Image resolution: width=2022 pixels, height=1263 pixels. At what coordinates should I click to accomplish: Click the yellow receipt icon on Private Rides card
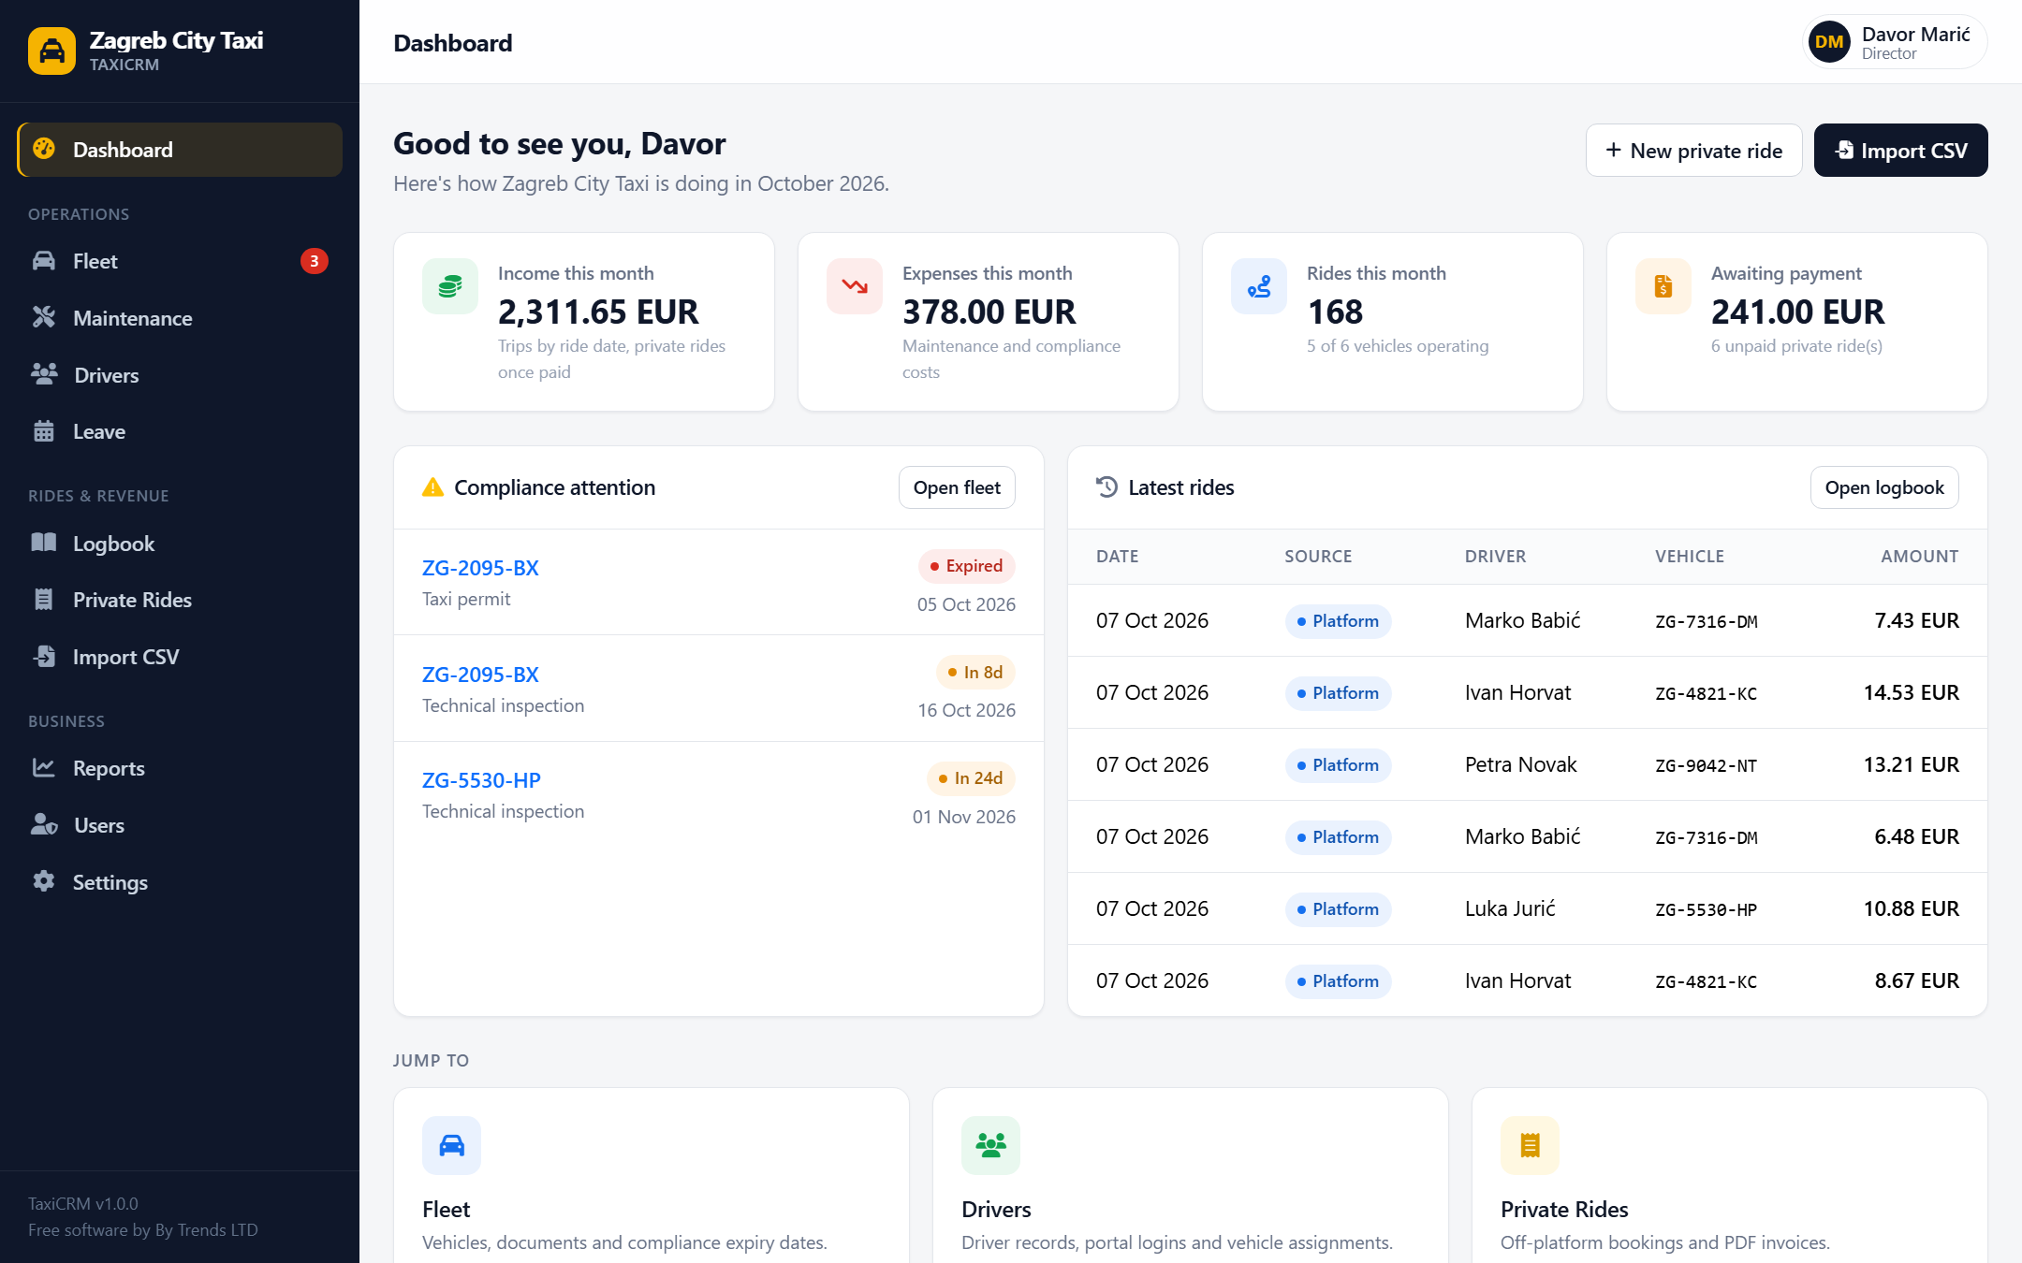coord(1530,1145)
